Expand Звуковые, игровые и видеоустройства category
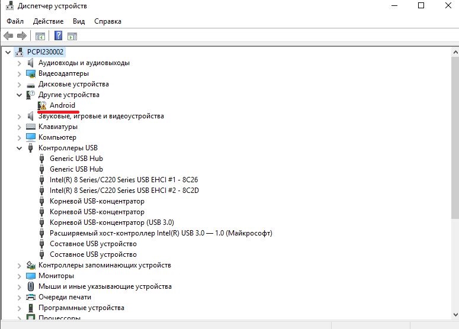459x329 pixels. [20, 117]
